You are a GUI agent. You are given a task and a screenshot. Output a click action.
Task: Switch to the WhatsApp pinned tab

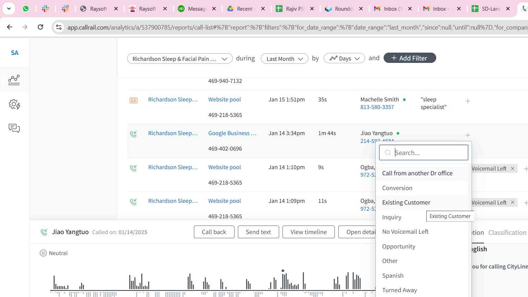tap(26, 9)
